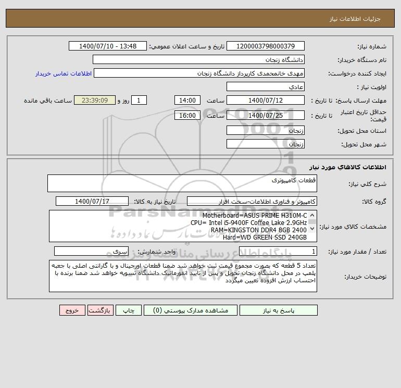Click the goods group field کامپیوتر و فناوری اطلاعات

pos(252,201)
